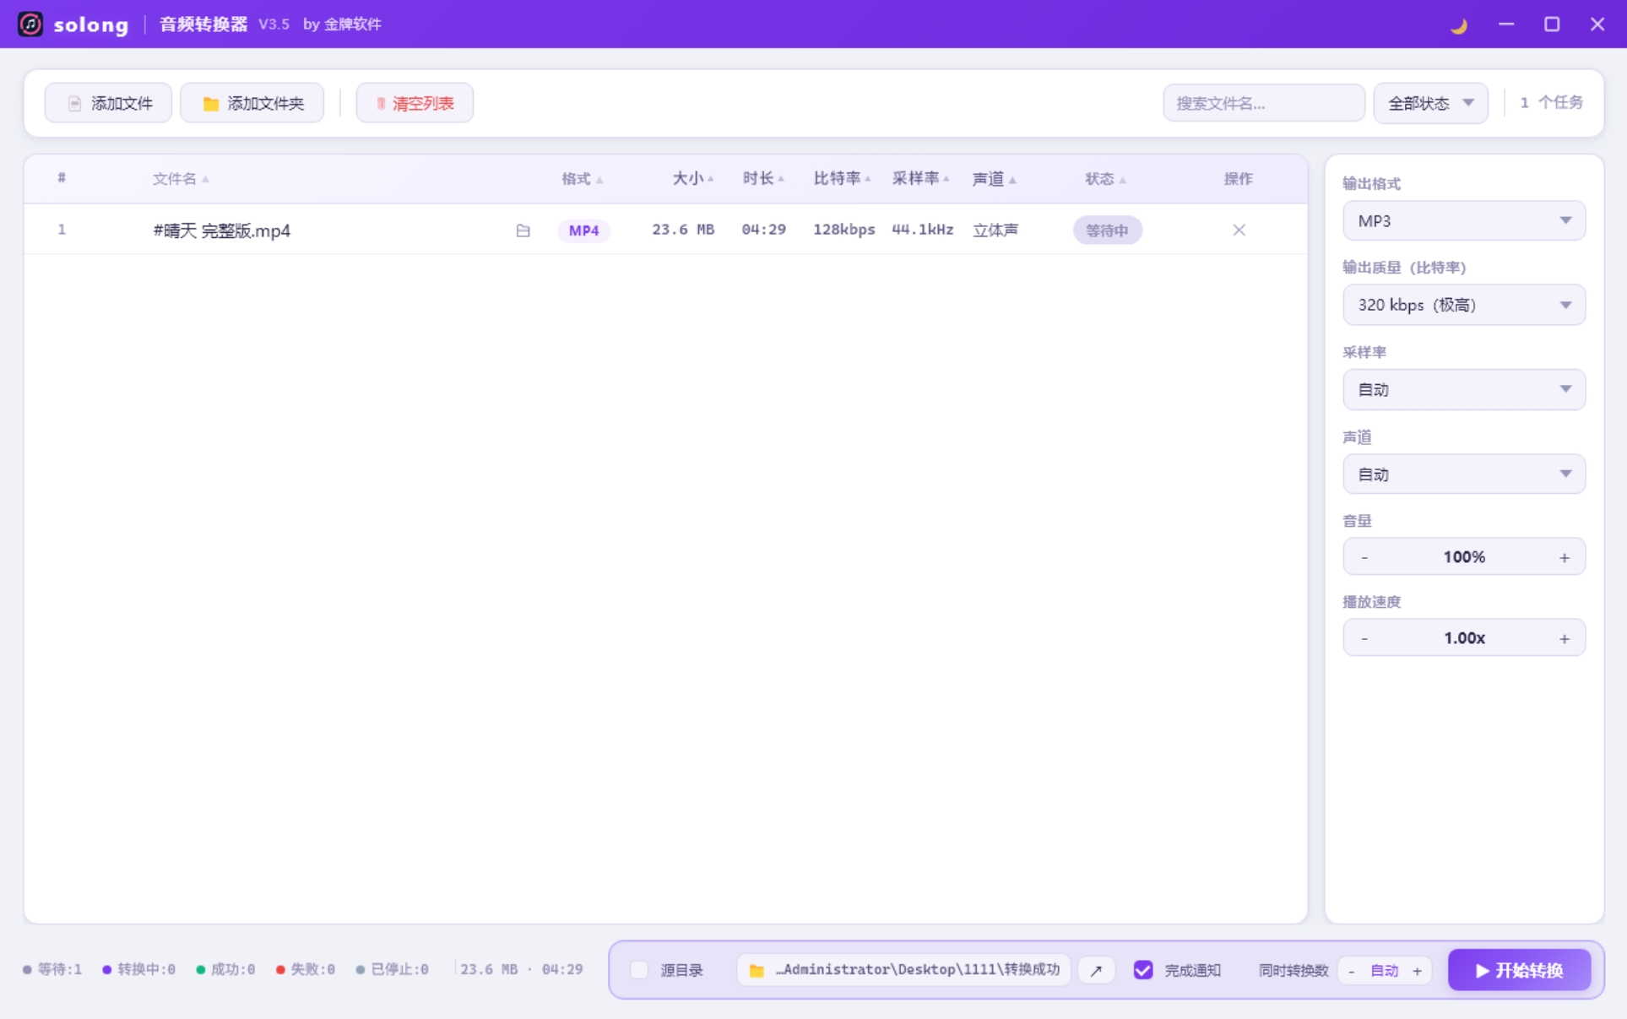Click the solong app logo icon
Viewport: 1627px width, 1019px height.
[x=30, y=24]
